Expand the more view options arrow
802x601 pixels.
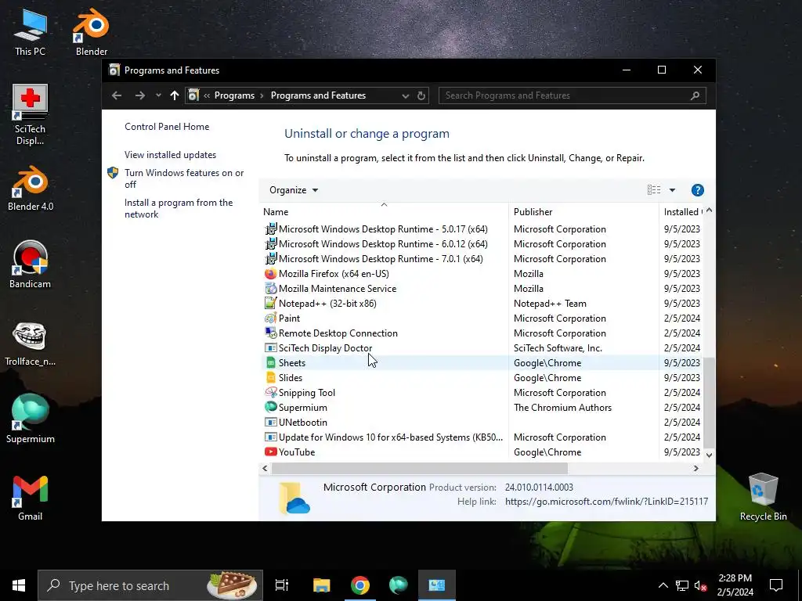tap(672, 190)
